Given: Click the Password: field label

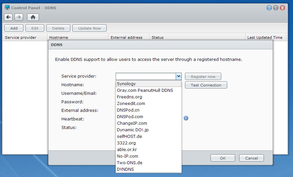Looking at the screenshot, I should click(72, 102).
